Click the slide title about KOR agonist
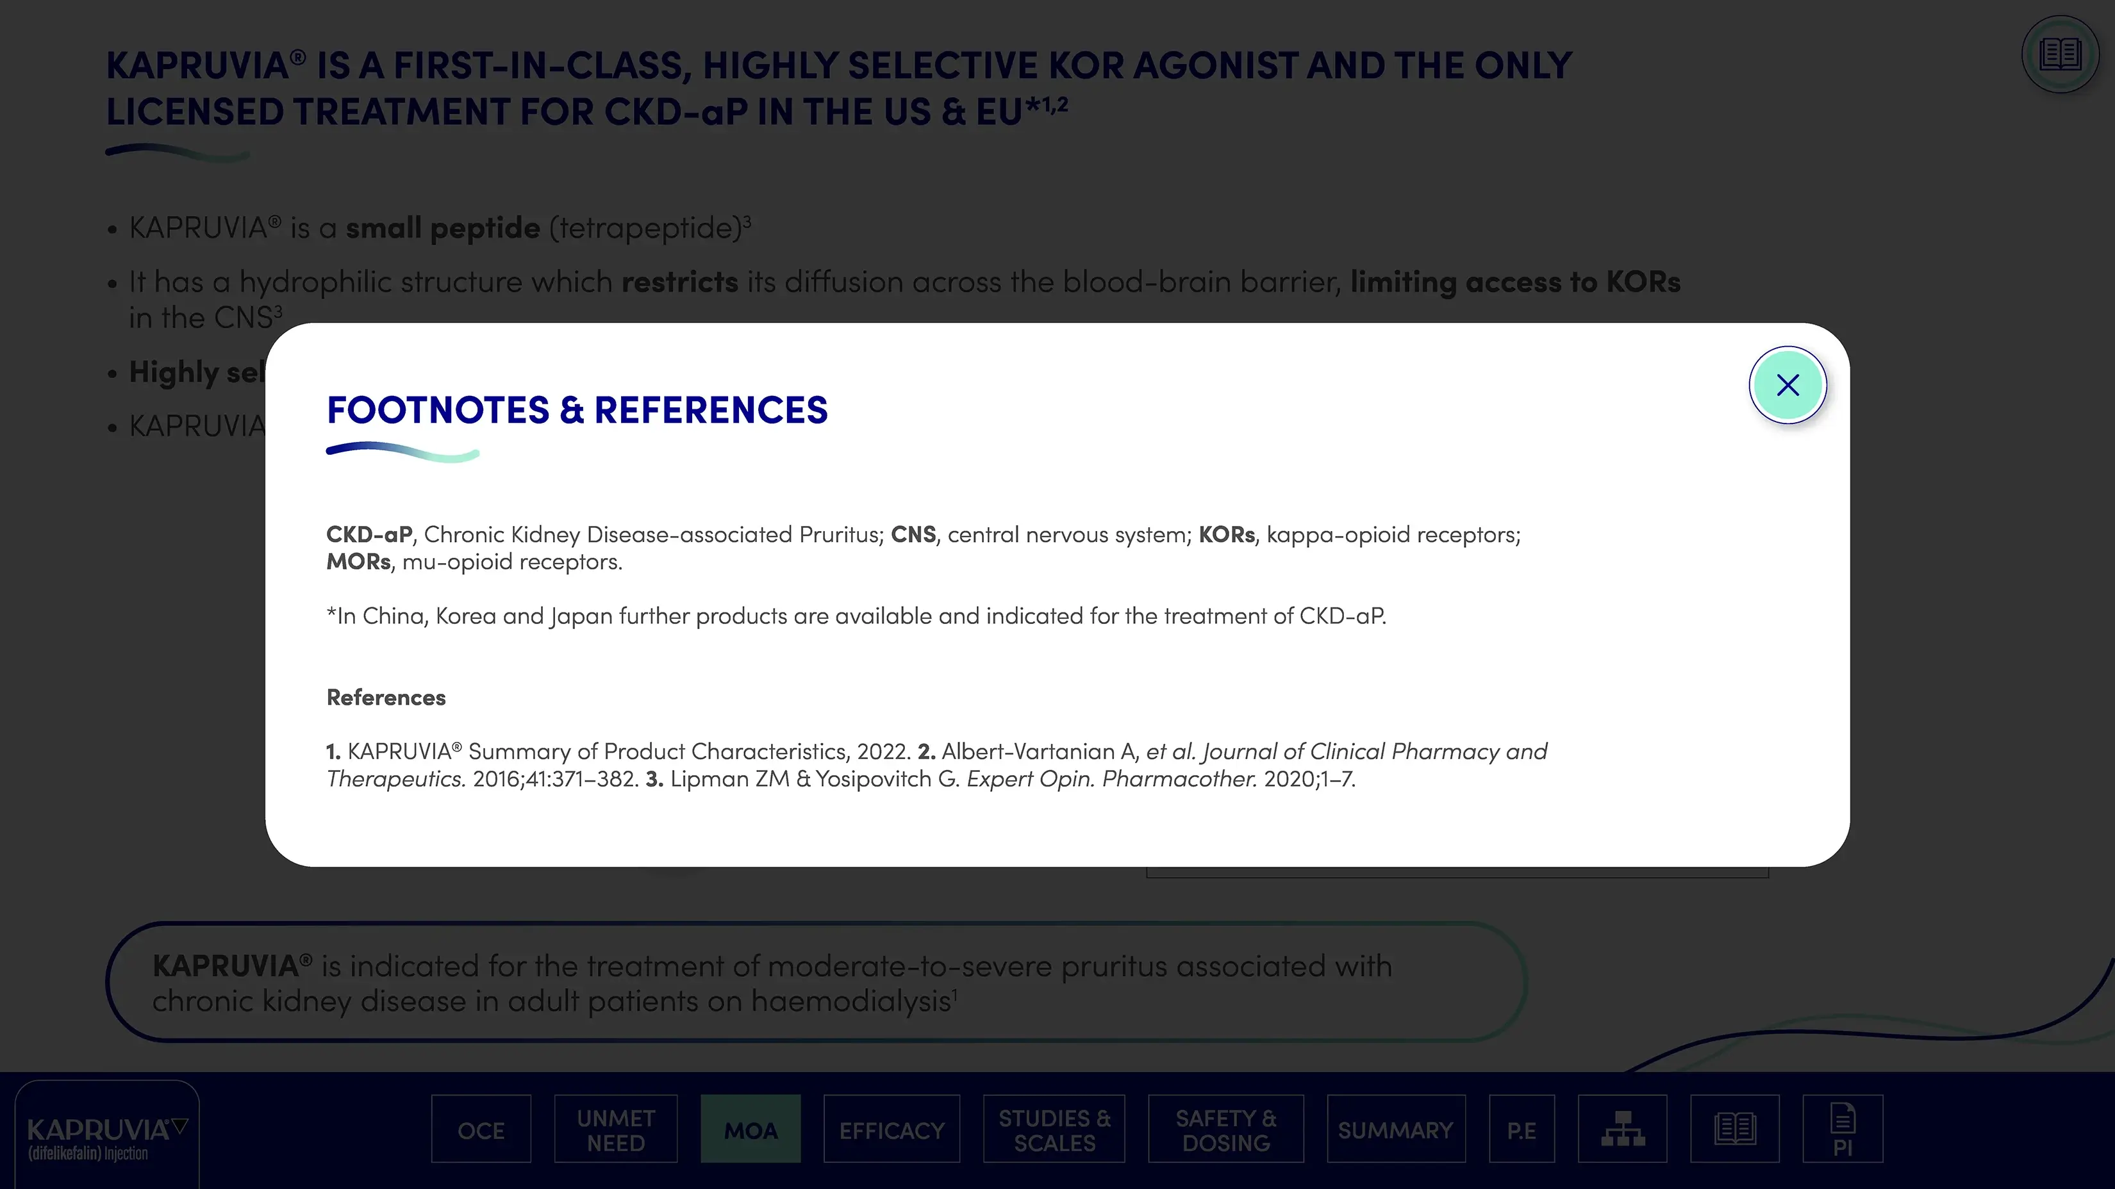This screenshot has width=2115, height=1189. pyautogui.click(x=838, y=88)
